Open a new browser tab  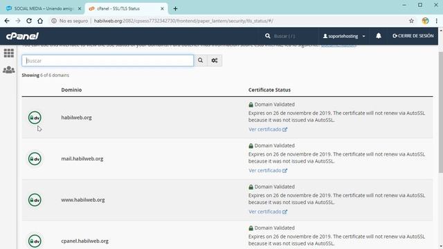click(175, 9)
